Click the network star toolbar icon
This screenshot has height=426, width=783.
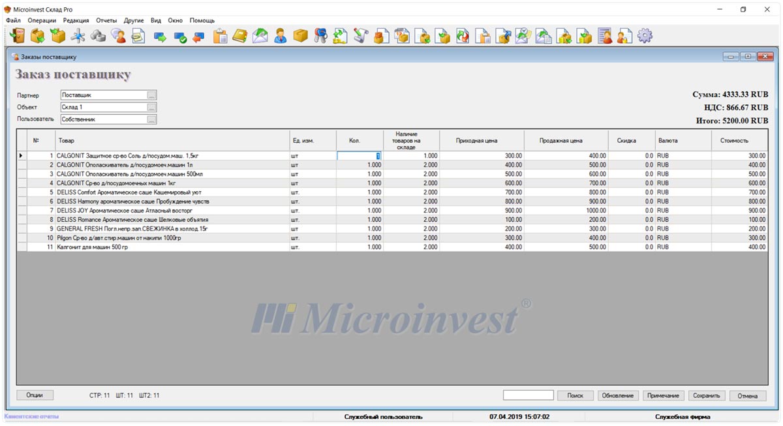click(x=78, y=36)
